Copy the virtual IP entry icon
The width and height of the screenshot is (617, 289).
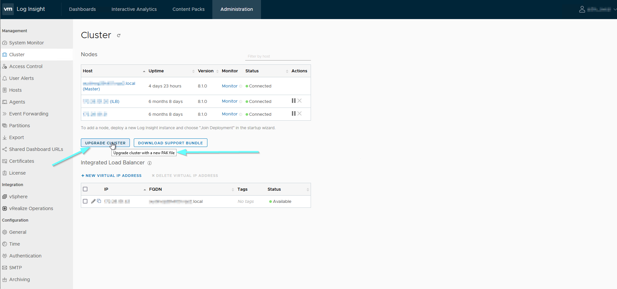99,201
